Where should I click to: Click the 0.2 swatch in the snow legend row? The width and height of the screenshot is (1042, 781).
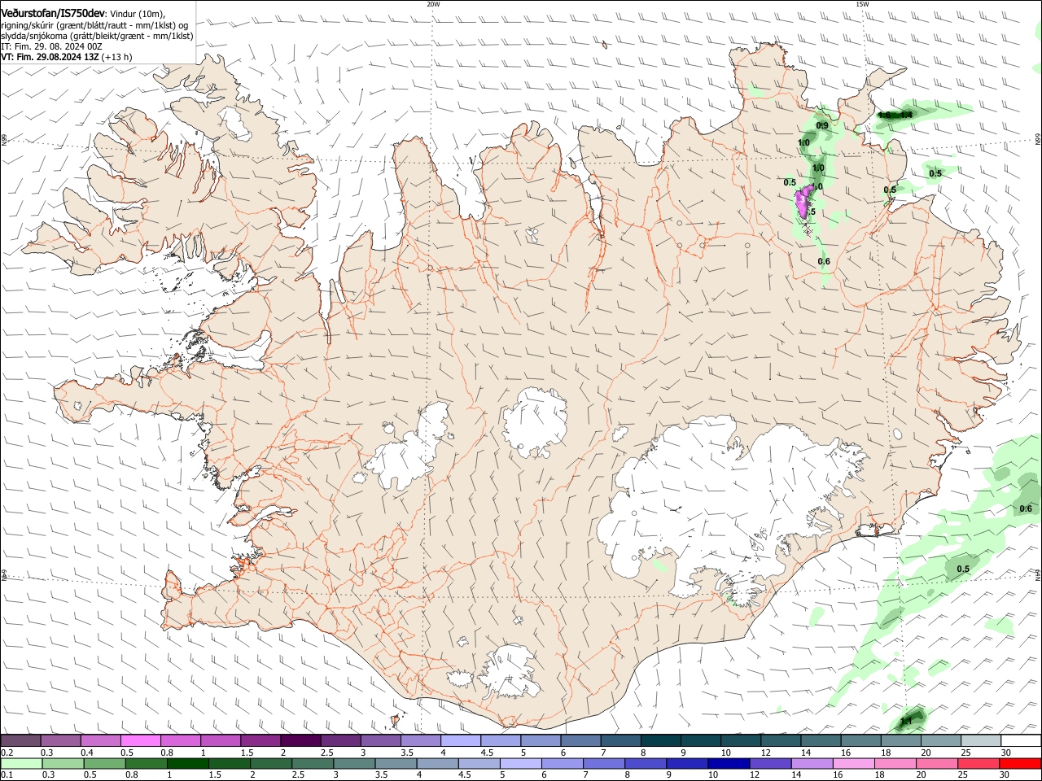[x=20, y=740]
